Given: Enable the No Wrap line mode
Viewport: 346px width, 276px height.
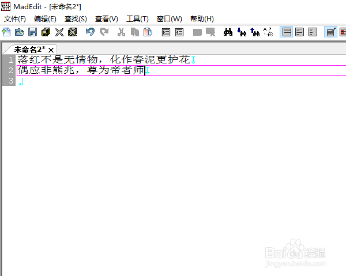Looking at the screenshot, I should (x=287, y=32).
